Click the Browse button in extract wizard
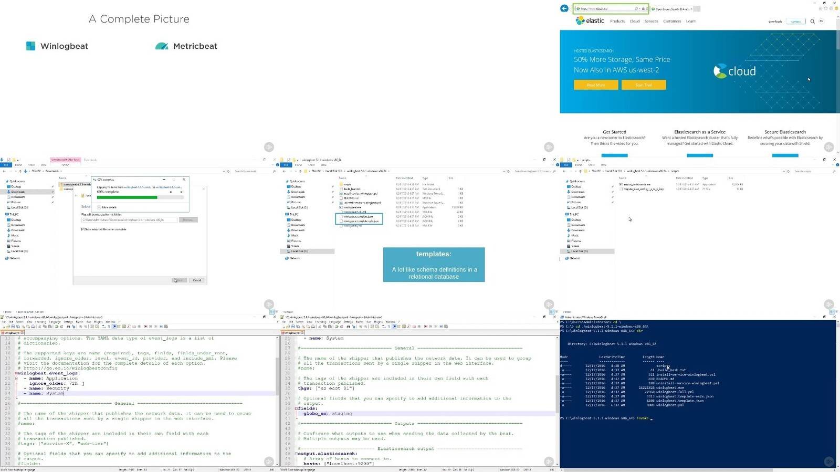 [188, 220]
